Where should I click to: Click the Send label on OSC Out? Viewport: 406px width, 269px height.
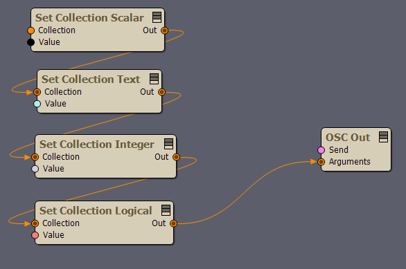[338, 150]
